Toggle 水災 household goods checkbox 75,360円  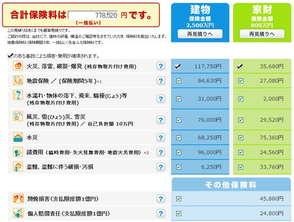coord(240,138)
